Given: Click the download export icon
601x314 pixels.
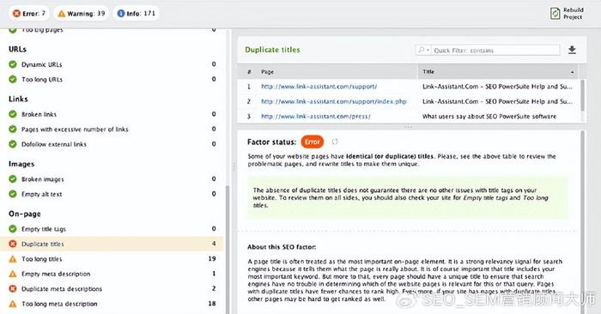Looking at the screenshot, I should coord(572,50).
